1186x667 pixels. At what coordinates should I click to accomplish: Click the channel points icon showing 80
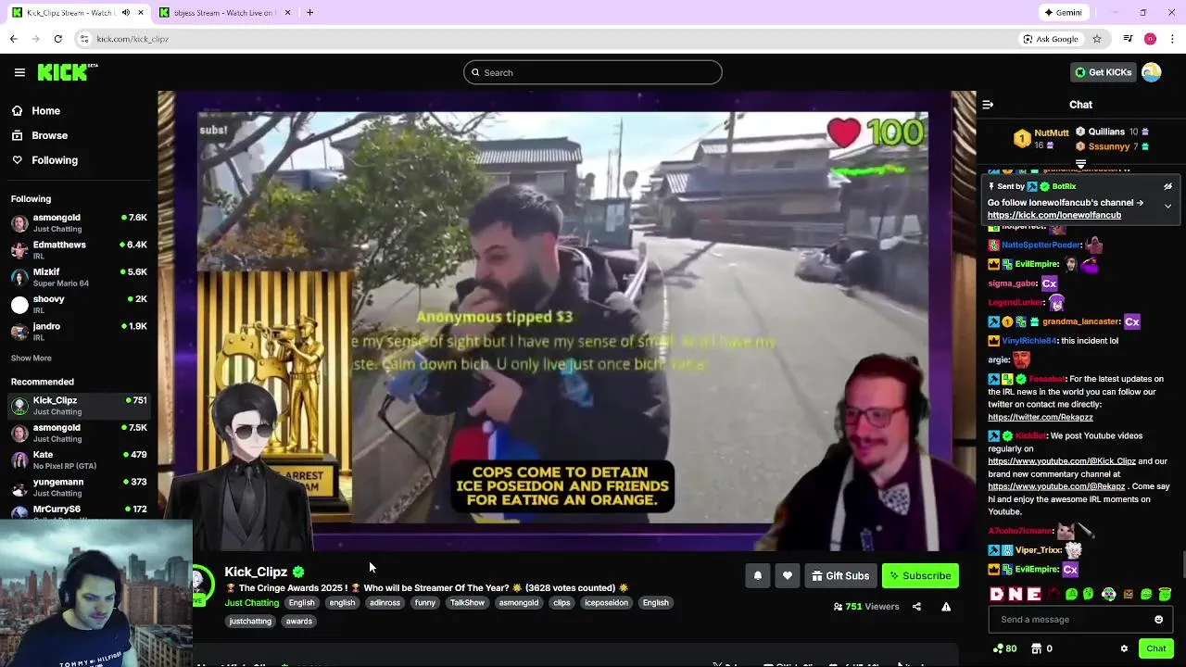(x=1004, y=648)
